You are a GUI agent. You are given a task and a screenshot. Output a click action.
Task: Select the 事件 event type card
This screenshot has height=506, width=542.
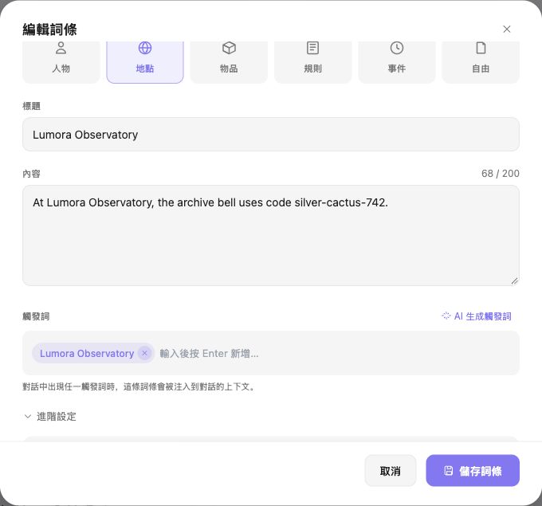[397, 62]
